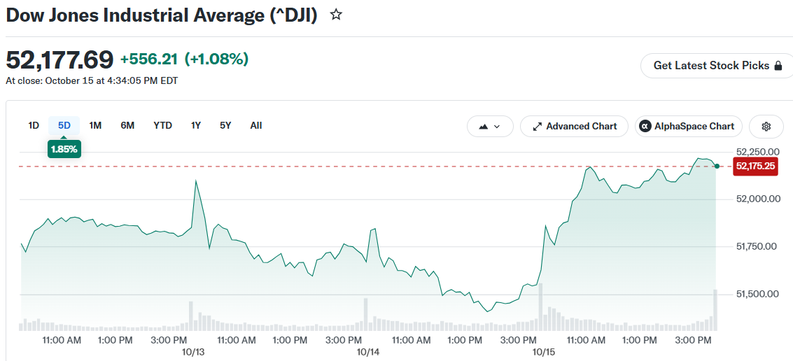The height and width of the screenshot is (361, 793).
Task: Select the 5D range tab
Action: 64,125
